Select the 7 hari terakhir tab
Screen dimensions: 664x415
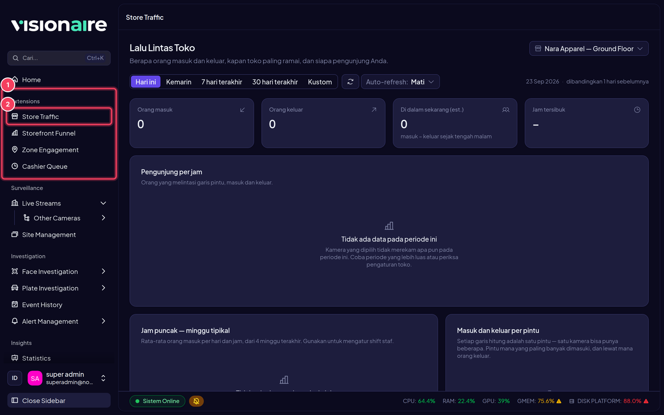tap(222, 82)
